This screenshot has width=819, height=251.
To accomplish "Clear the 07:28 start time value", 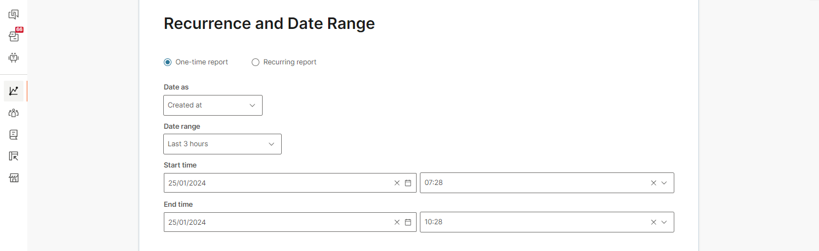I will 654,183.
